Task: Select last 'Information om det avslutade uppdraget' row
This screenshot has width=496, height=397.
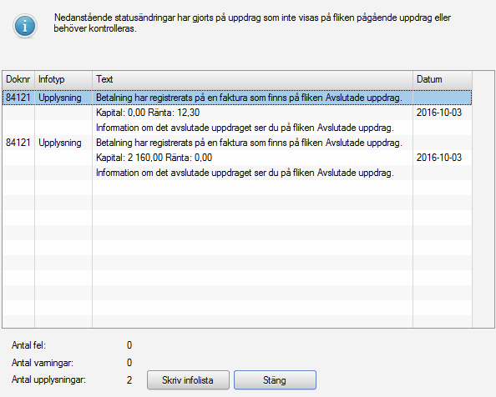Action: (237, 173)
